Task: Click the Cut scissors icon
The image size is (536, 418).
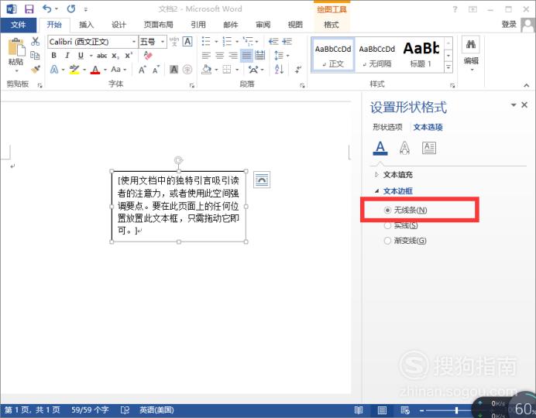Action: pyautogui.click(x=35, y=42)
